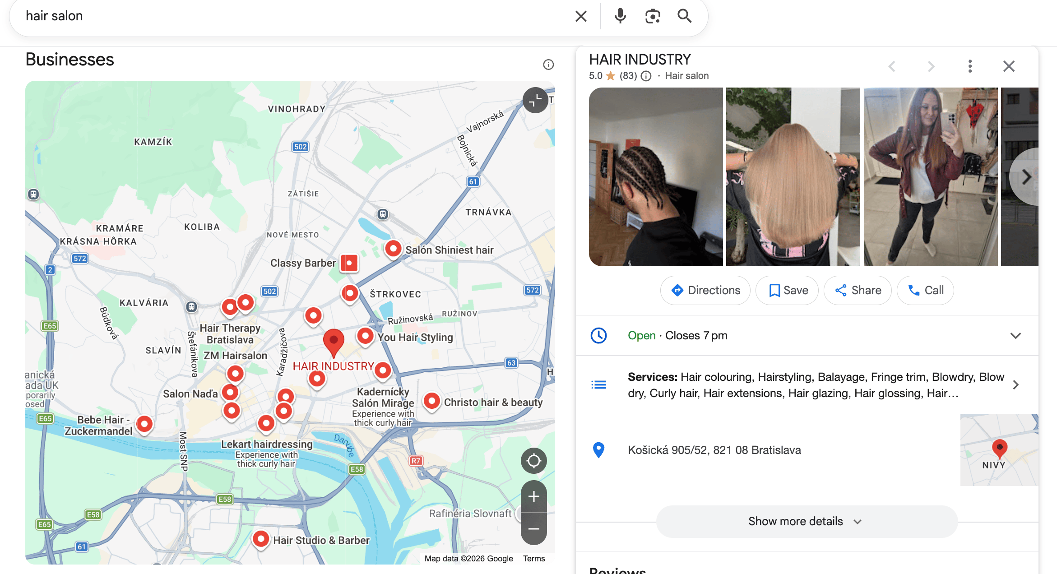Viewport: 1057px width, 574px height.
Task: Open search by image camera icon
Action: point(653,16)
